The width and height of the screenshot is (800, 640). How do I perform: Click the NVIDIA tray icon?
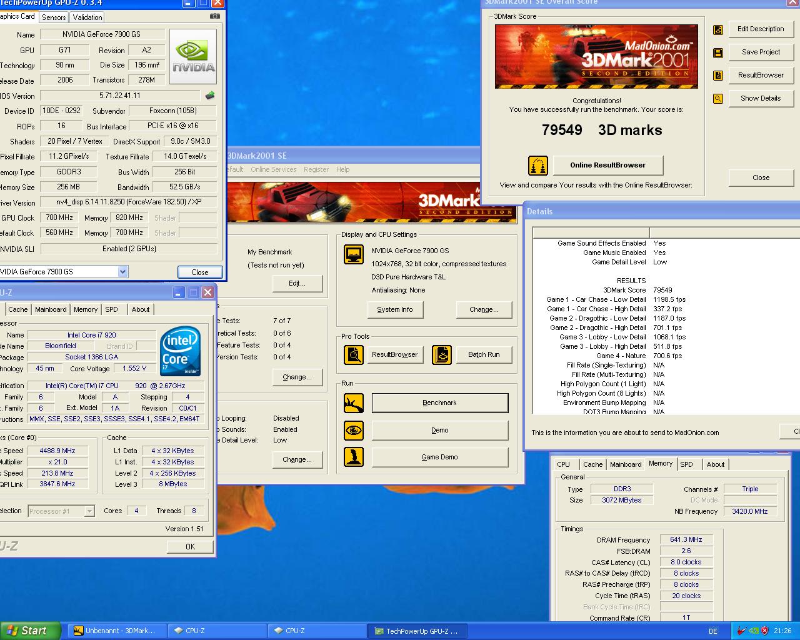point(754,631)
